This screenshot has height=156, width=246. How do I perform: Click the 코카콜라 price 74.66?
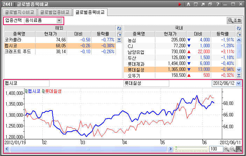point(61,40)
